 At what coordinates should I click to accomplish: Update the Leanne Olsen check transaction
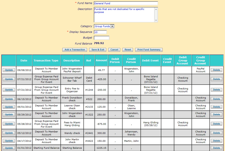point(9,107)
